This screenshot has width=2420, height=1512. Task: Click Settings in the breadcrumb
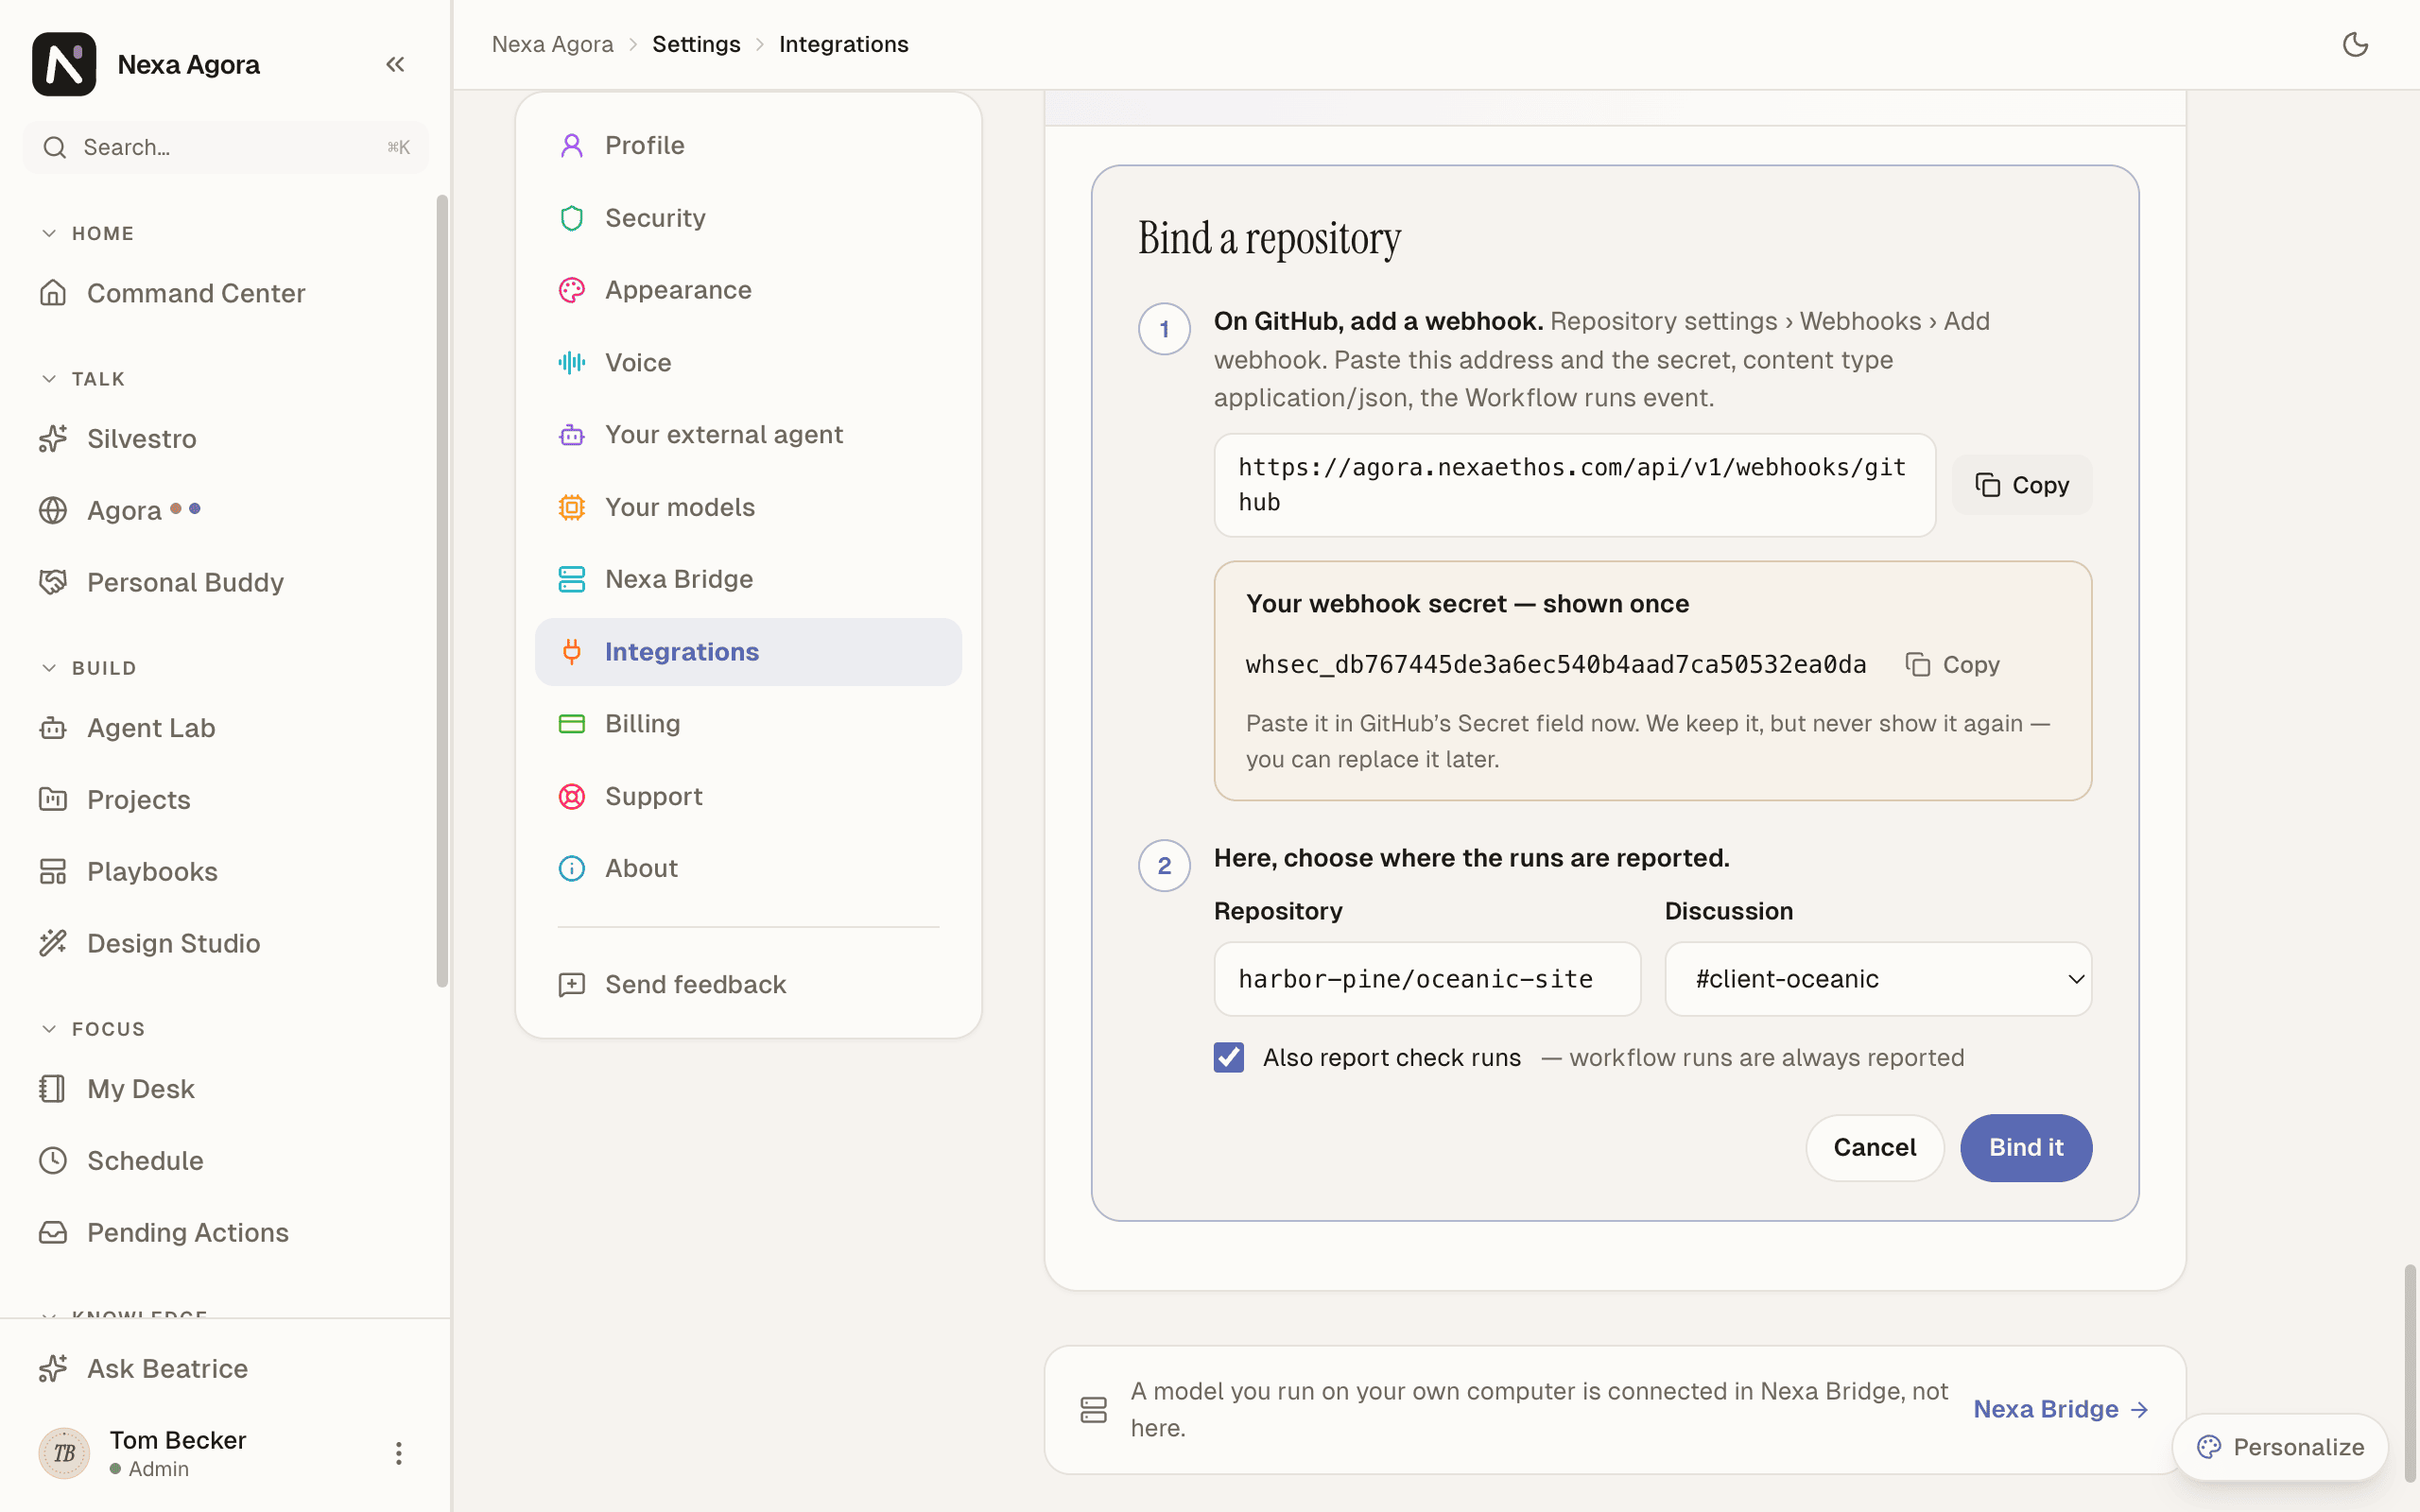696,44
